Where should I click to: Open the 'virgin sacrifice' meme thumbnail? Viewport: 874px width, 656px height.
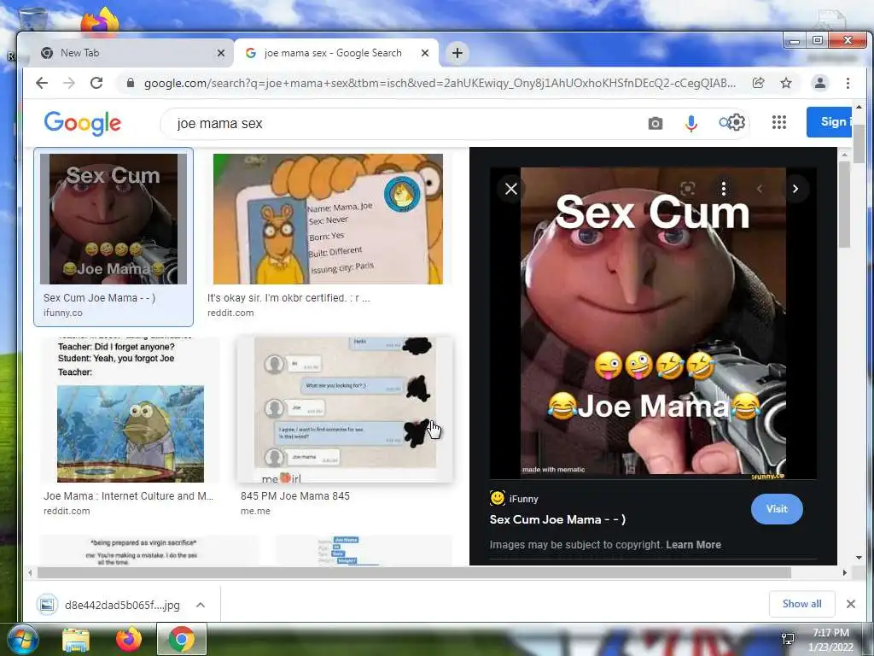tap(149, 551)
